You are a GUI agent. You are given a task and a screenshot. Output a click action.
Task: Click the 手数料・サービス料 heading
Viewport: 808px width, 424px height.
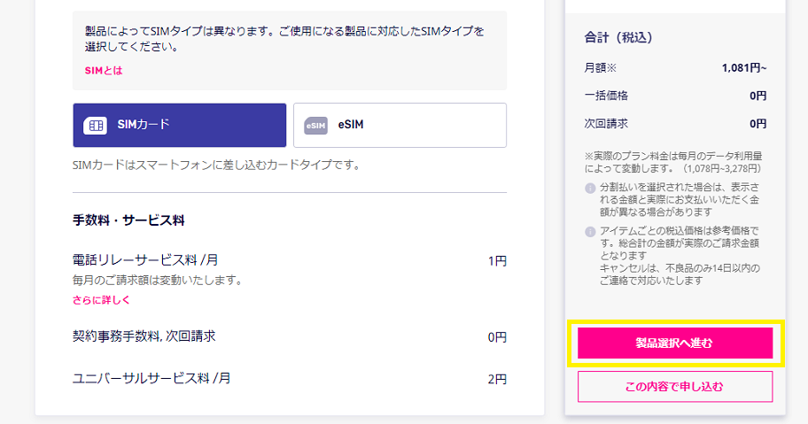128,220
